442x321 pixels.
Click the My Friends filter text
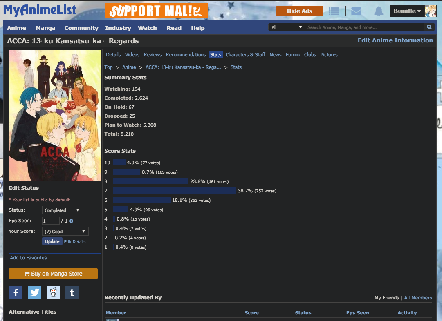[x=387, y=298]
